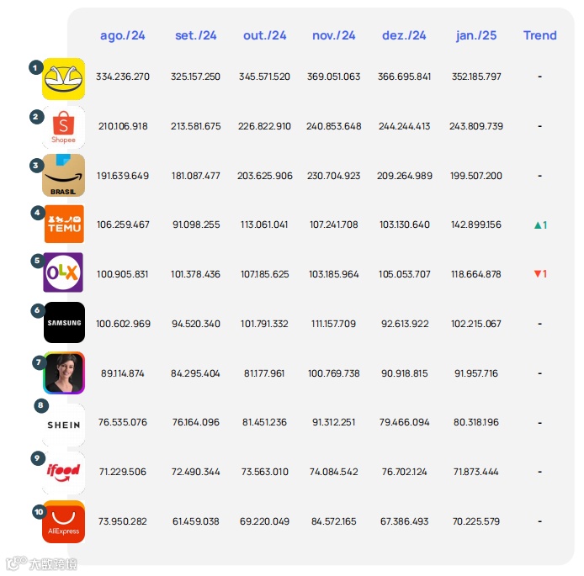Click the value 142.899.156

point(476,225)
